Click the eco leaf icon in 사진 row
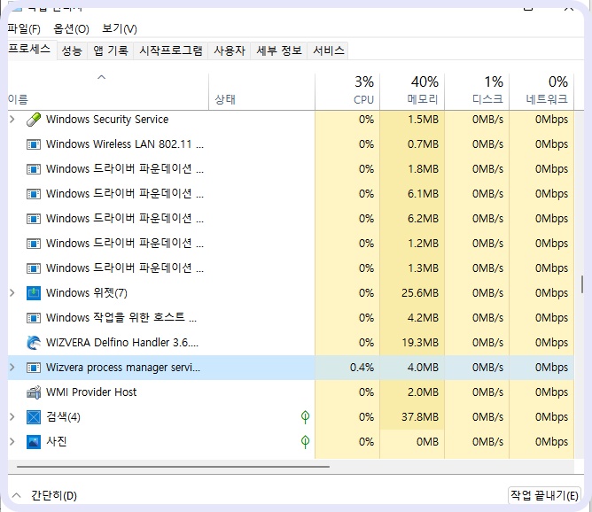This screenshot has width=592, height=512. coord(305,442)
